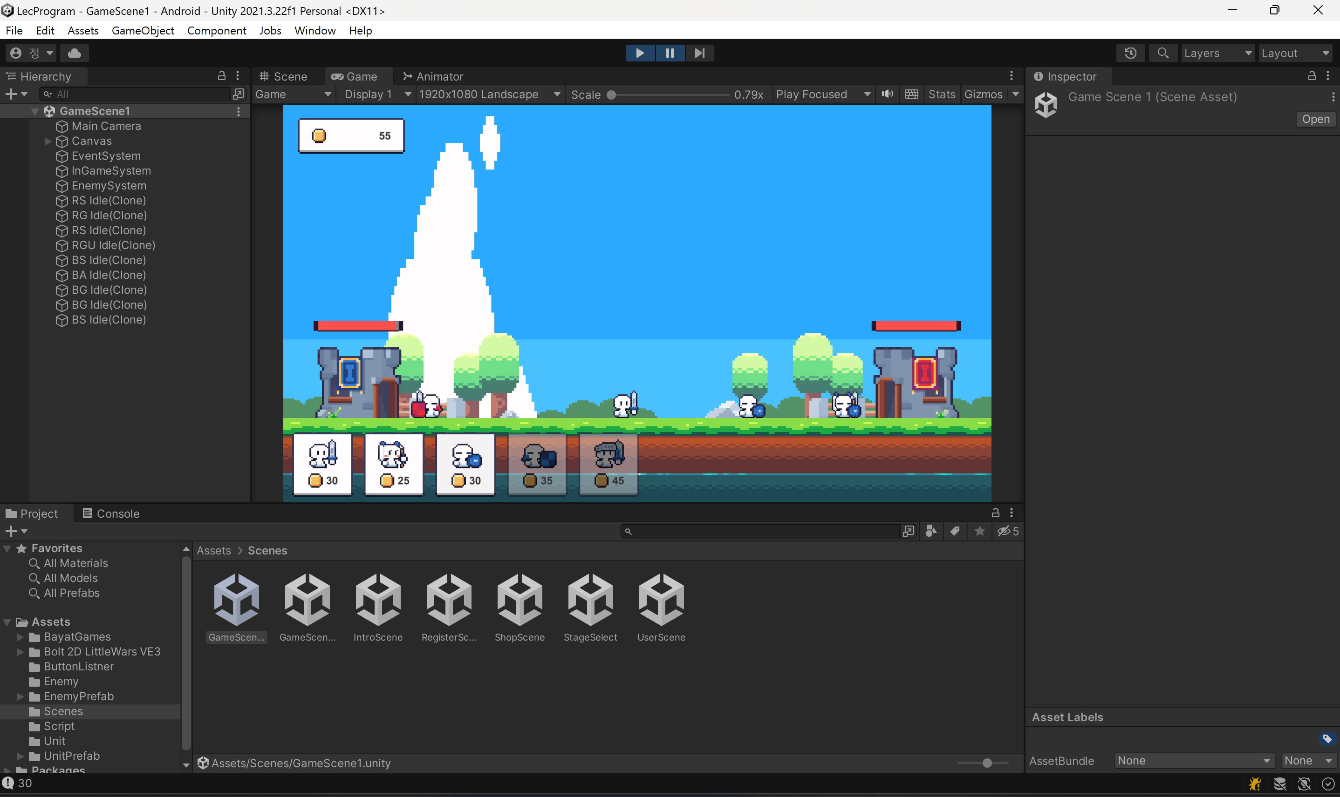Open the undo history icon

coord(1130,53)
